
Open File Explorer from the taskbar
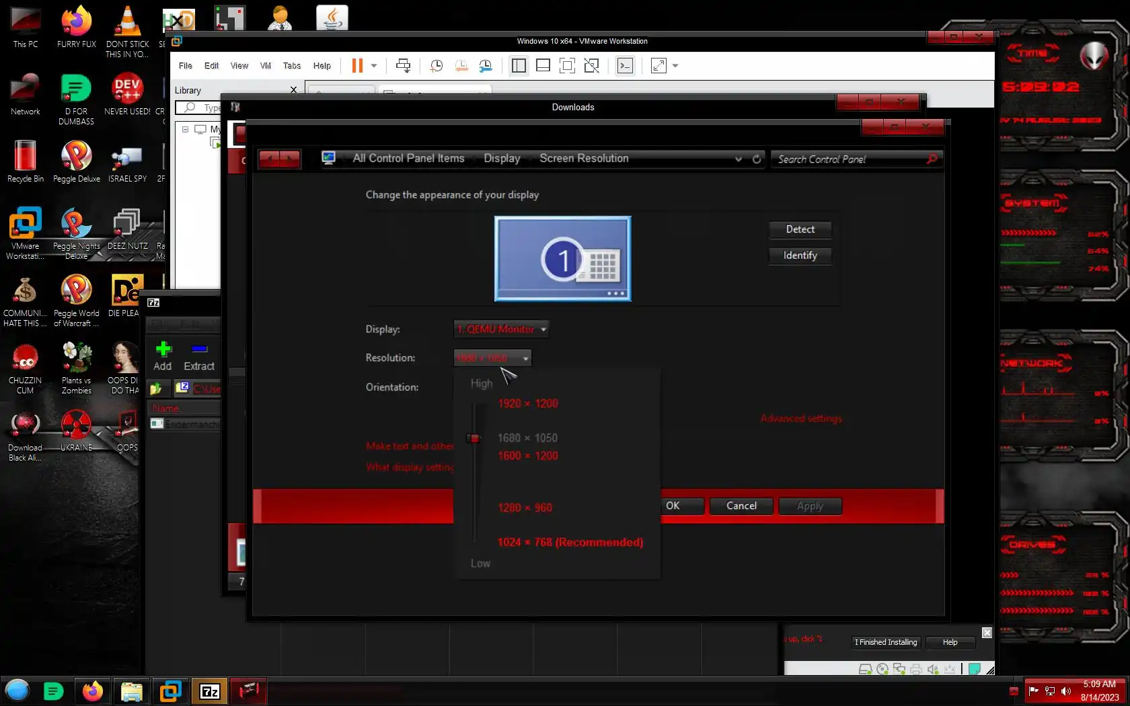(x=132, y=691)
